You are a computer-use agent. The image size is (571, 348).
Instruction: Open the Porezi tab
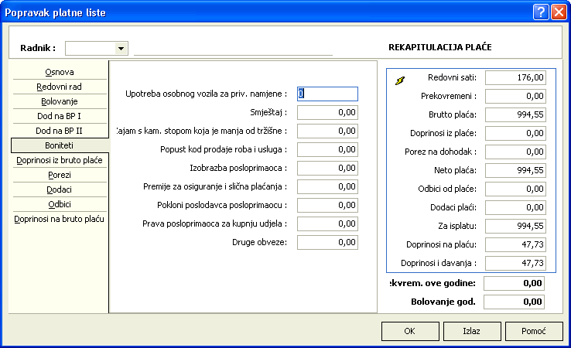click(60, 176)
